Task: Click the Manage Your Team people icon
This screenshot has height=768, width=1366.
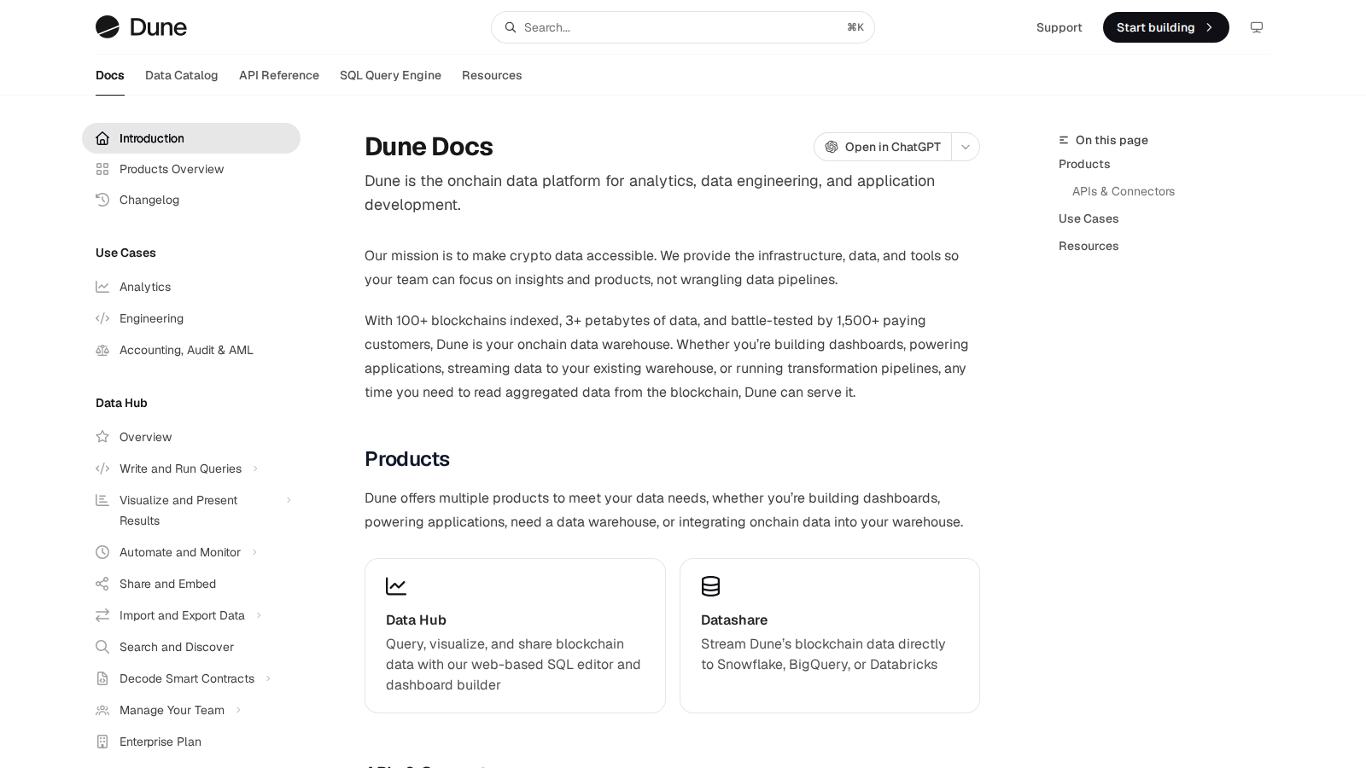Action: [x=102, y=710]
